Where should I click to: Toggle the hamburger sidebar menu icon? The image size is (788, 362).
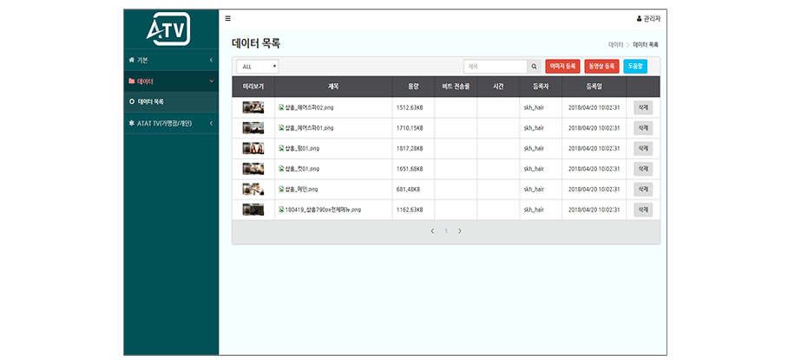coord(228,18)
